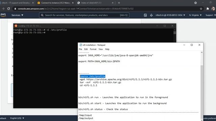216x121 pixels.
Task: Click the Feedback link in AWS footer
Action: pyautogui.click(x=3, y=118)
